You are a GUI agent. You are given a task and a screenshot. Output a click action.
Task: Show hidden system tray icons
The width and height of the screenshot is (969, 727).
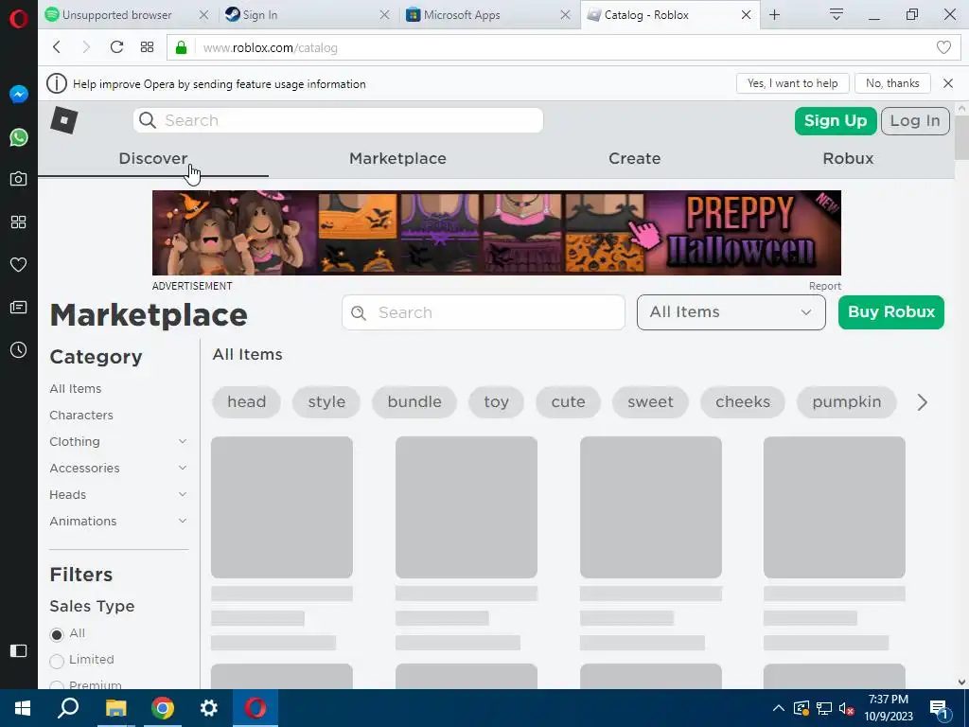coord(779,708)
